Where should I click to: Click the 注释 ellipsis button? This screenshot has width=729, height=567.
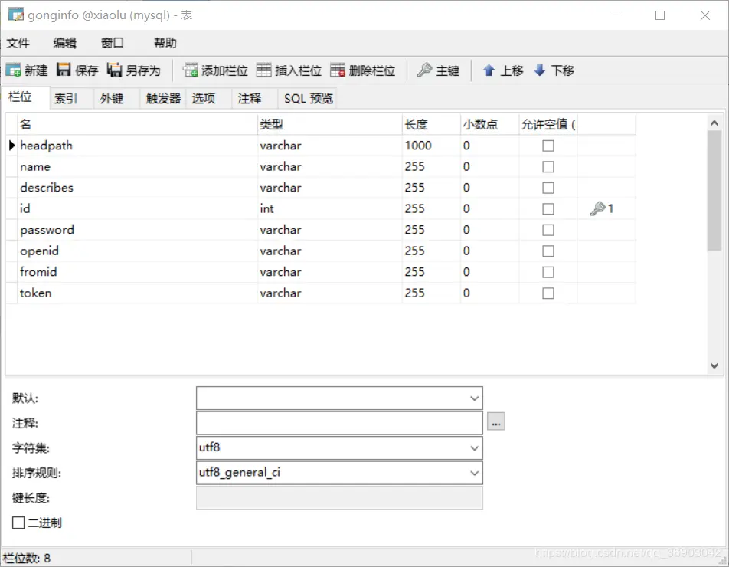[495, 422]
